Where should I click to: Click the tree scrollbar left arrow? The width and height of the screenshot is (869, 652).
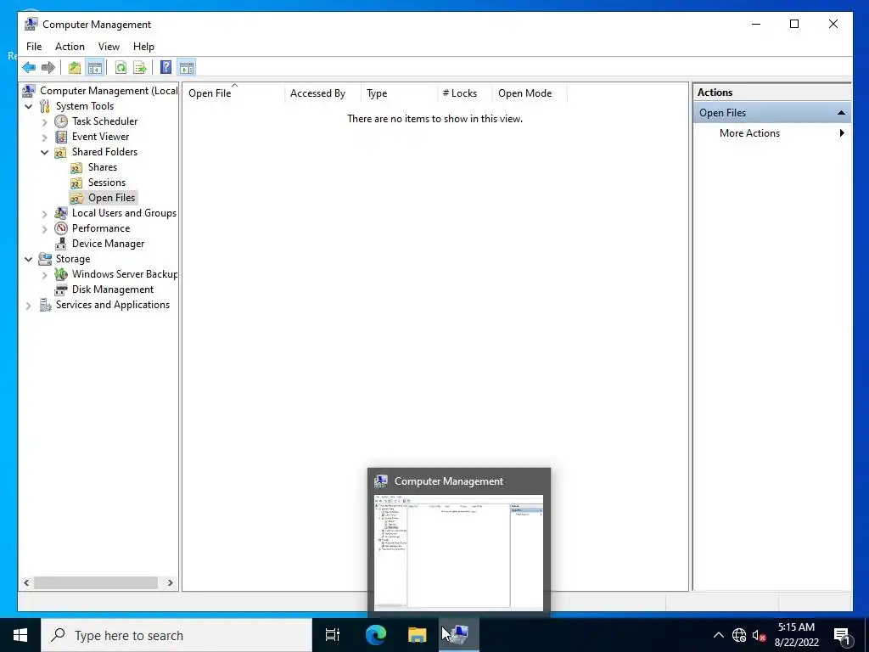coord(26,582)
